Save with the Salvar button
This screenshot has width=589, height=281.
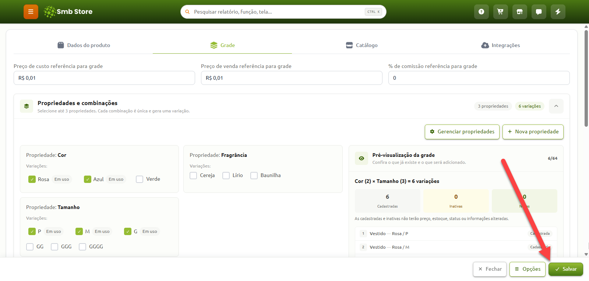click(566, 269)
